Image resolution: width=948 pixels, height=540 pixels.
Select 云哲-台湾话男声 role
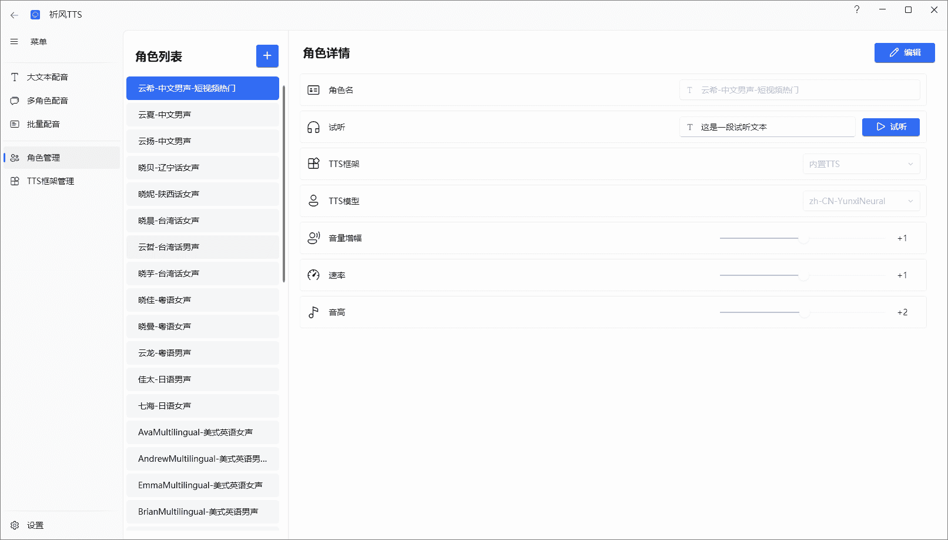pyautogui.click(x=203, y=247)
